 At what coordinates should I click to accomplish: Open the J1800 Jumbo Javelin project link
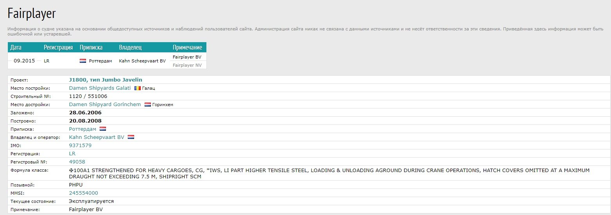click(106, 80)
